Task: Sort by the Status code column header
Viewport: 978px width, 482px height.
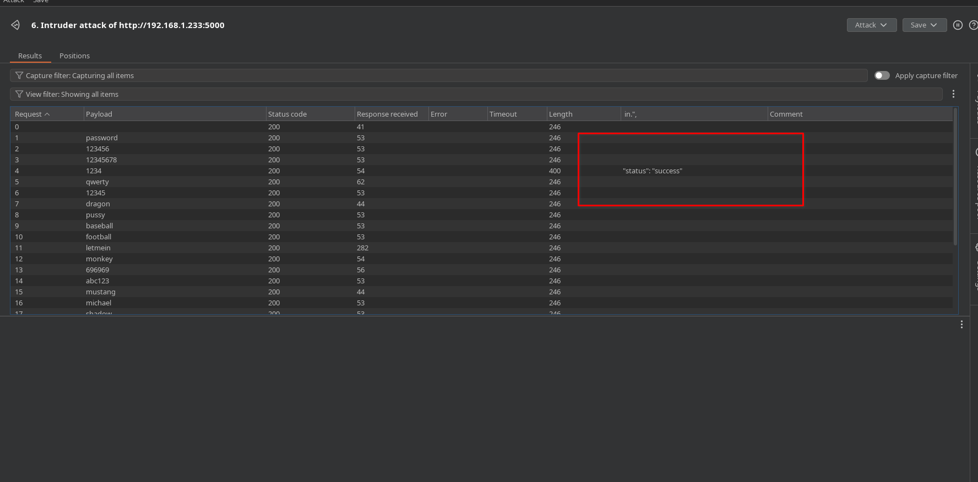Action: pos(287,114)
